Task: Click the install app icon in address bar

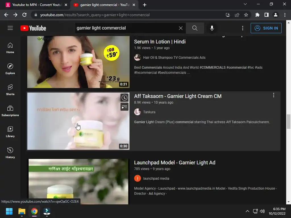Action: pyautogui.click(x=228, y=15)
